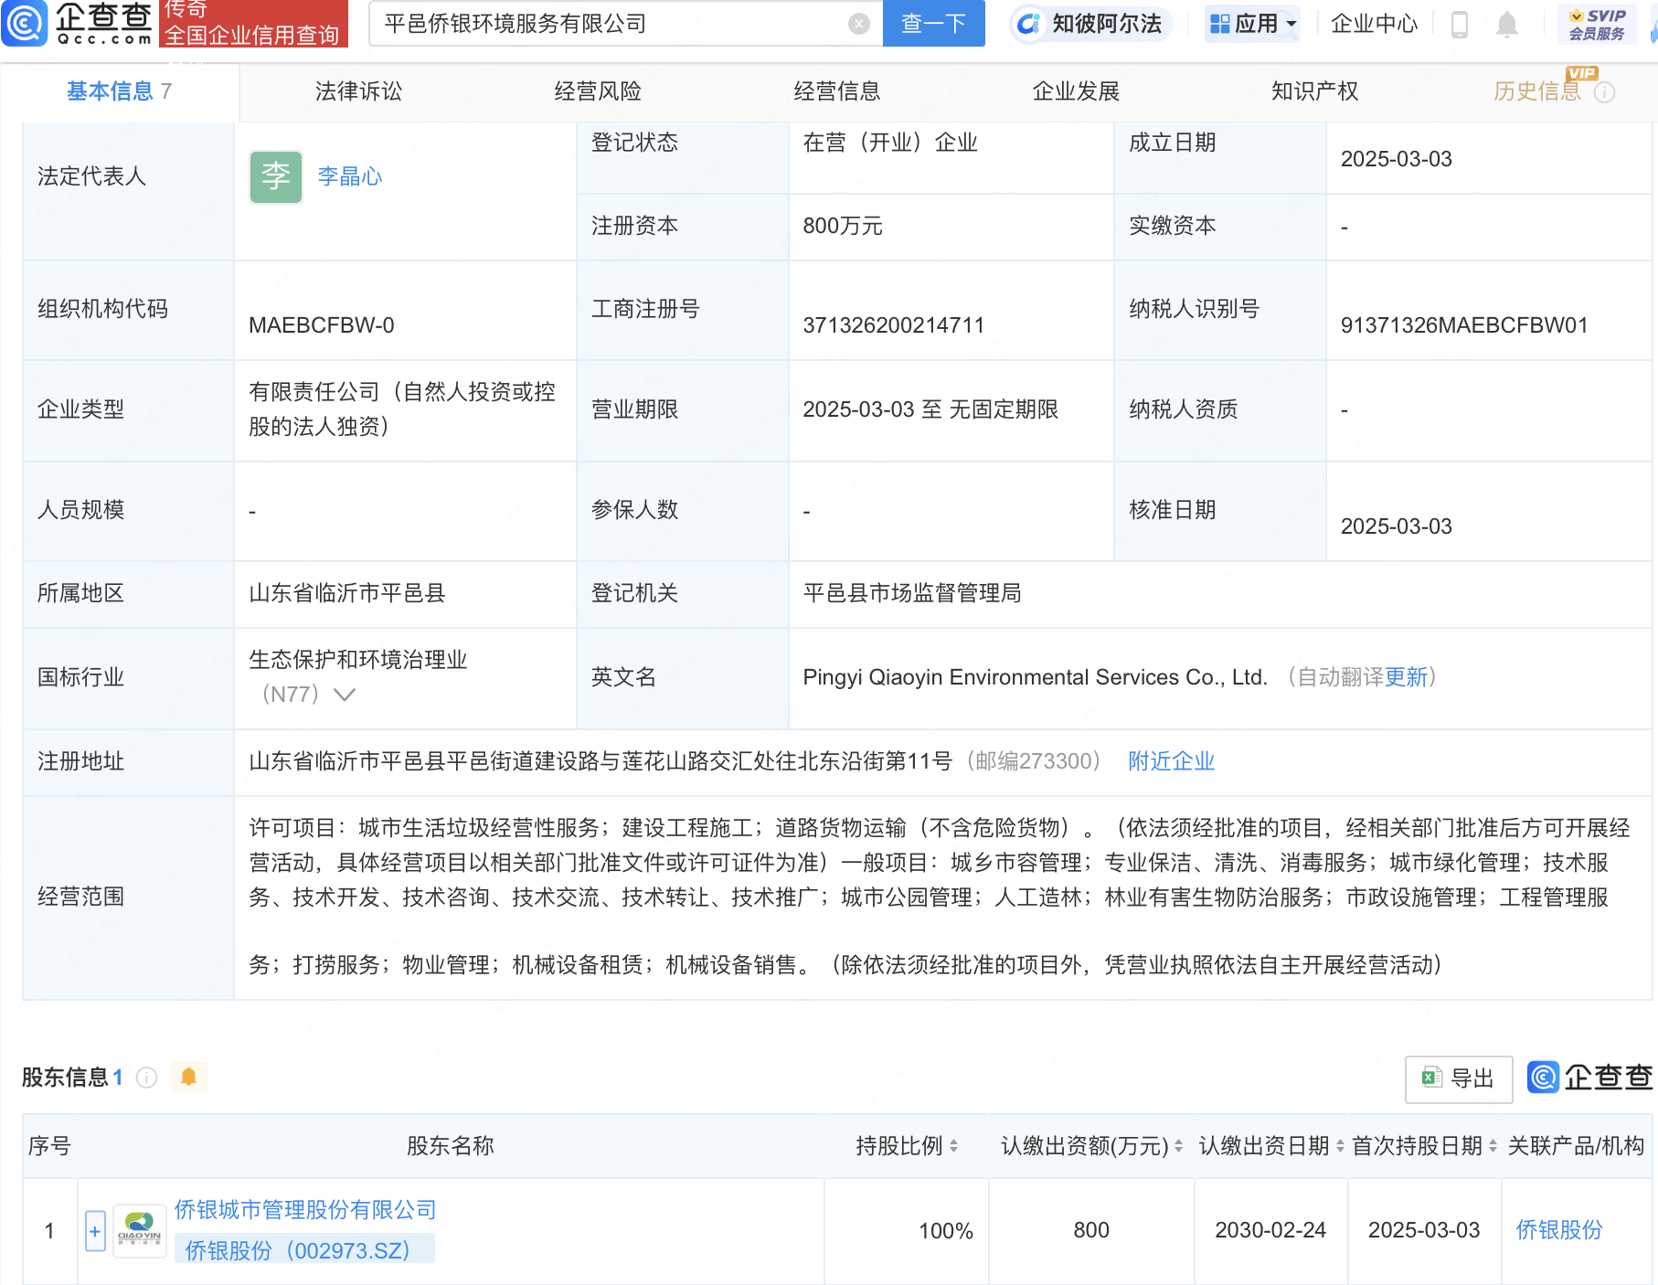Select registration number 371326200214711
The width and height of the screenshot is (1658, 1285).
tap(894, 325)
